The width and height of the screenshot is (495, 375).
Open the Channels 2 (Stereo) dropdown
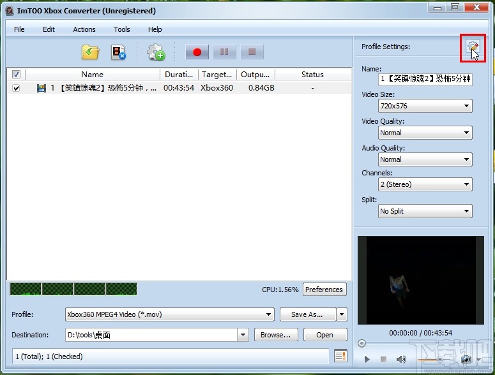point(425,184)
